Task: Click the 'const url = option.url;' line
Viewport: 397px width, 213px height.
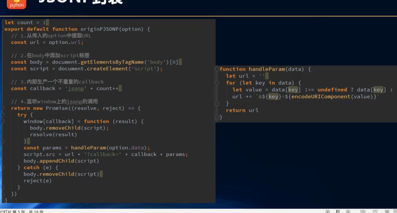Action: click(47, 42)
